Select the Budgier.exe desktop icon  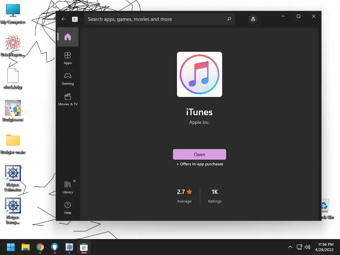(13, 111)
